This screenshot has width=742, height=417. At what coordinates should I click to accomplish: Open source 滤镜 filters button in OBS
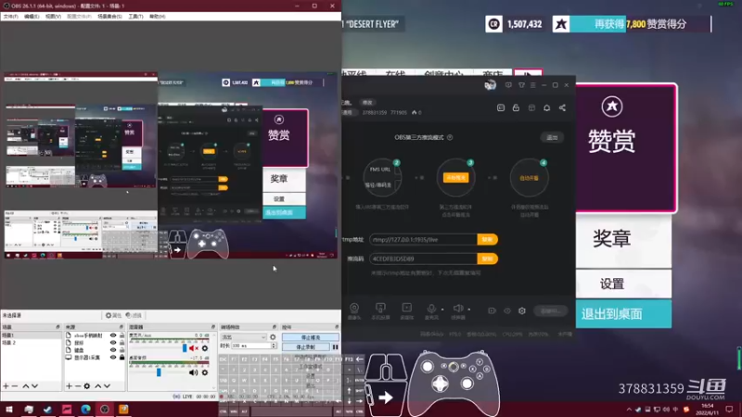(134, 315)
